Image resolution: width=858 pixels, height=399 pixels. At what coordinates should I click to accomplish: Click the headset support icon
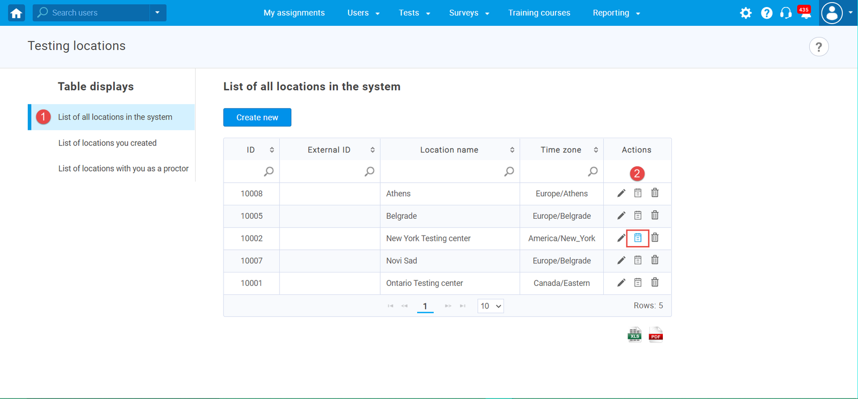point(786,13)
